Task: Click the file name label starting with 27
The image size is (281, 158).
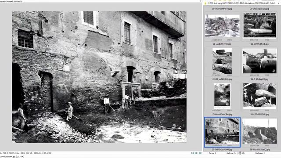Action: click(x=222, y=150)
